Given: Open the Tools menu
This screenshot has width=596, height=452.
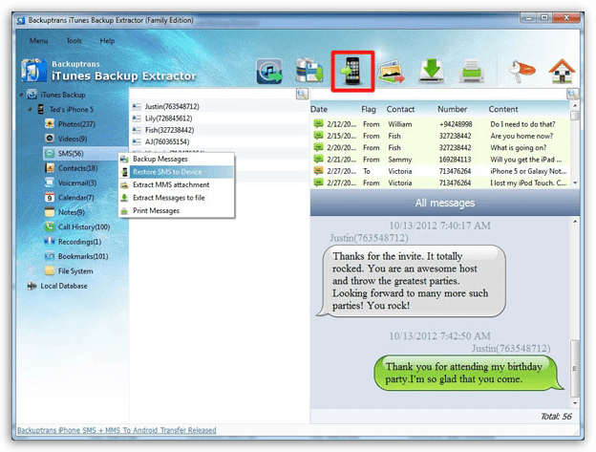Looking at the screenshot, I should (x=74, y=41).
